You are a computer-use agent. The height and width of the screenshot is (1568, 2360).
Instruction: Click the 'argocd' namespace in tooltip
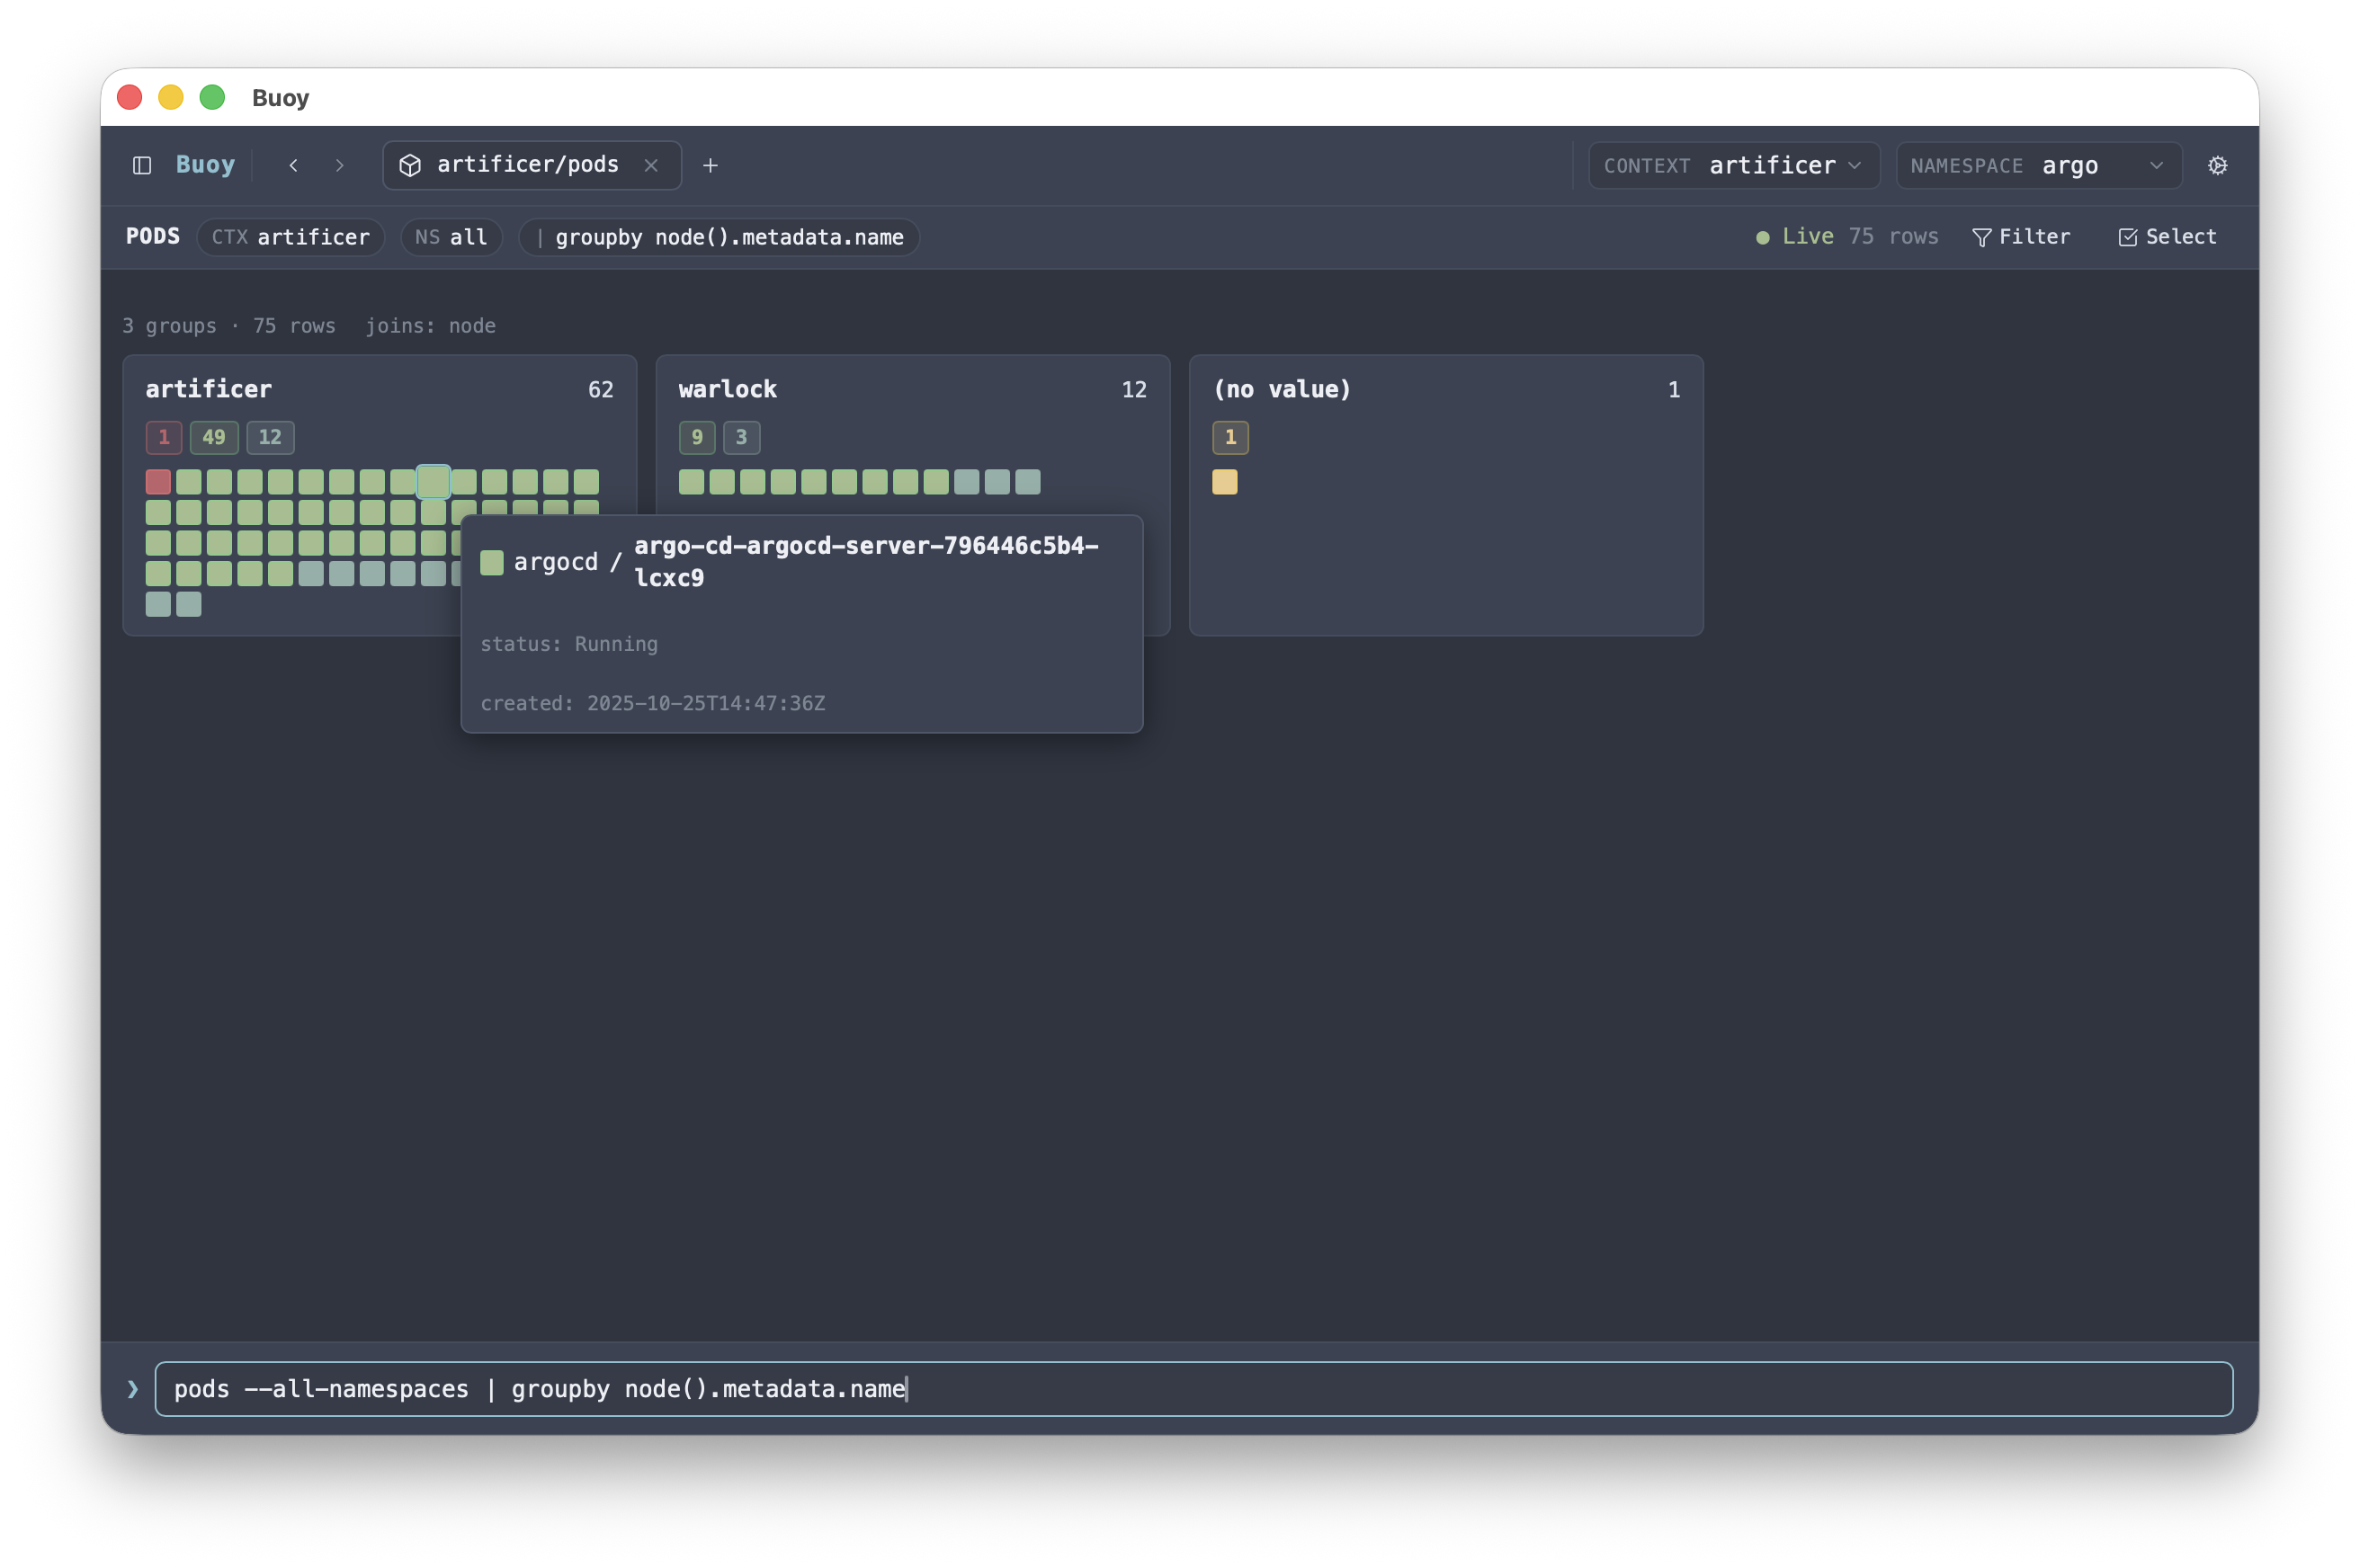555,562
